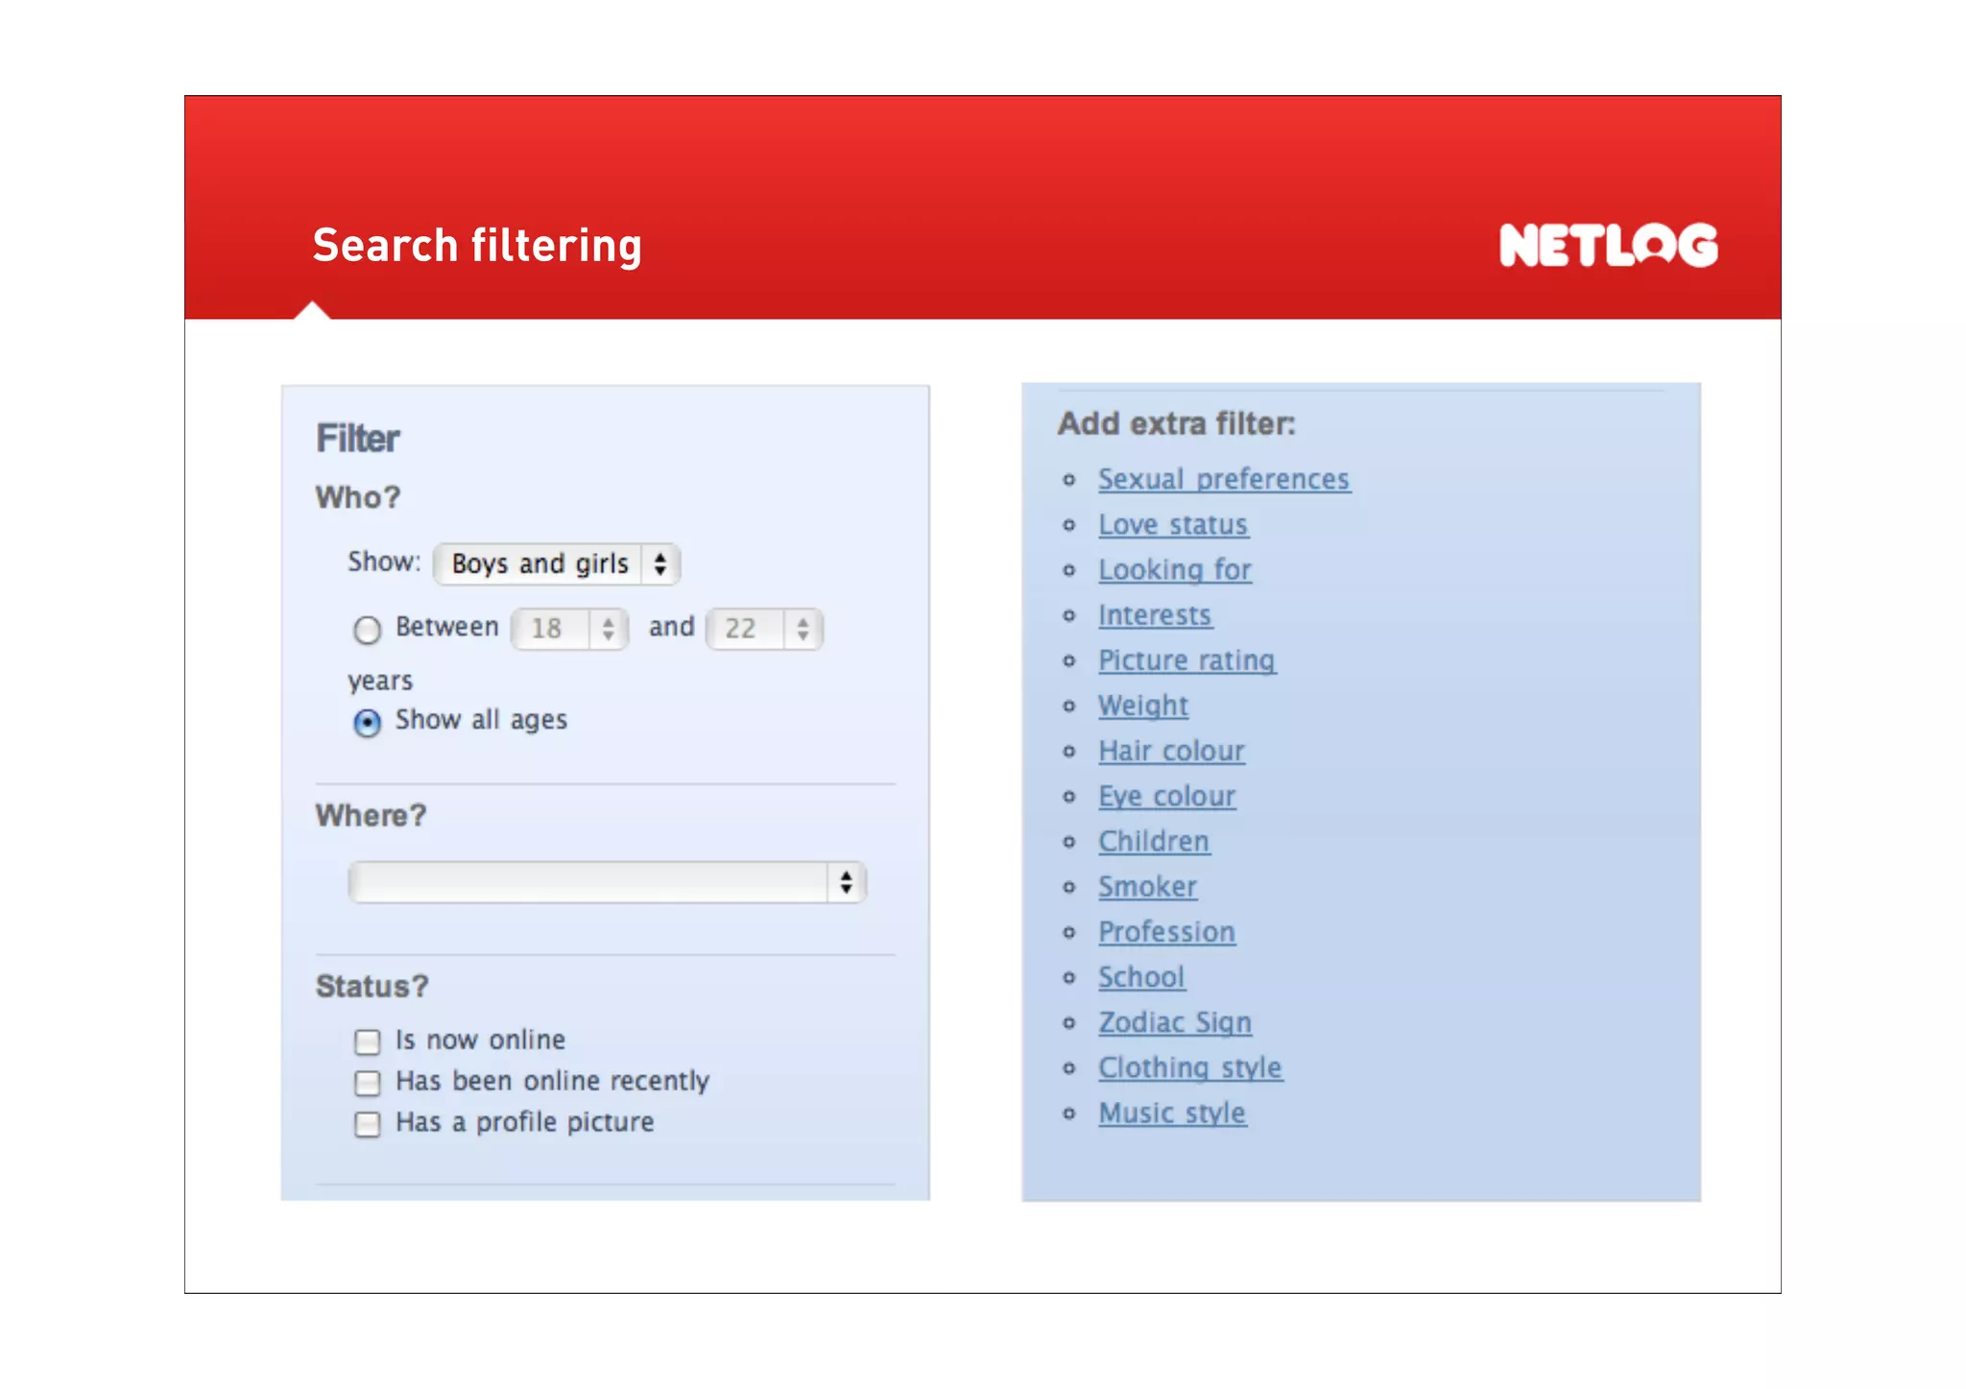The height and width of the screenshot is (1389, 1966).
Task: Add the Children filter
Action: [1154, 842]
